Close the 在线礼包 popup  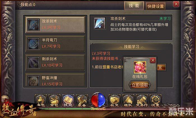pyautogui.click(x=153, y=60)
